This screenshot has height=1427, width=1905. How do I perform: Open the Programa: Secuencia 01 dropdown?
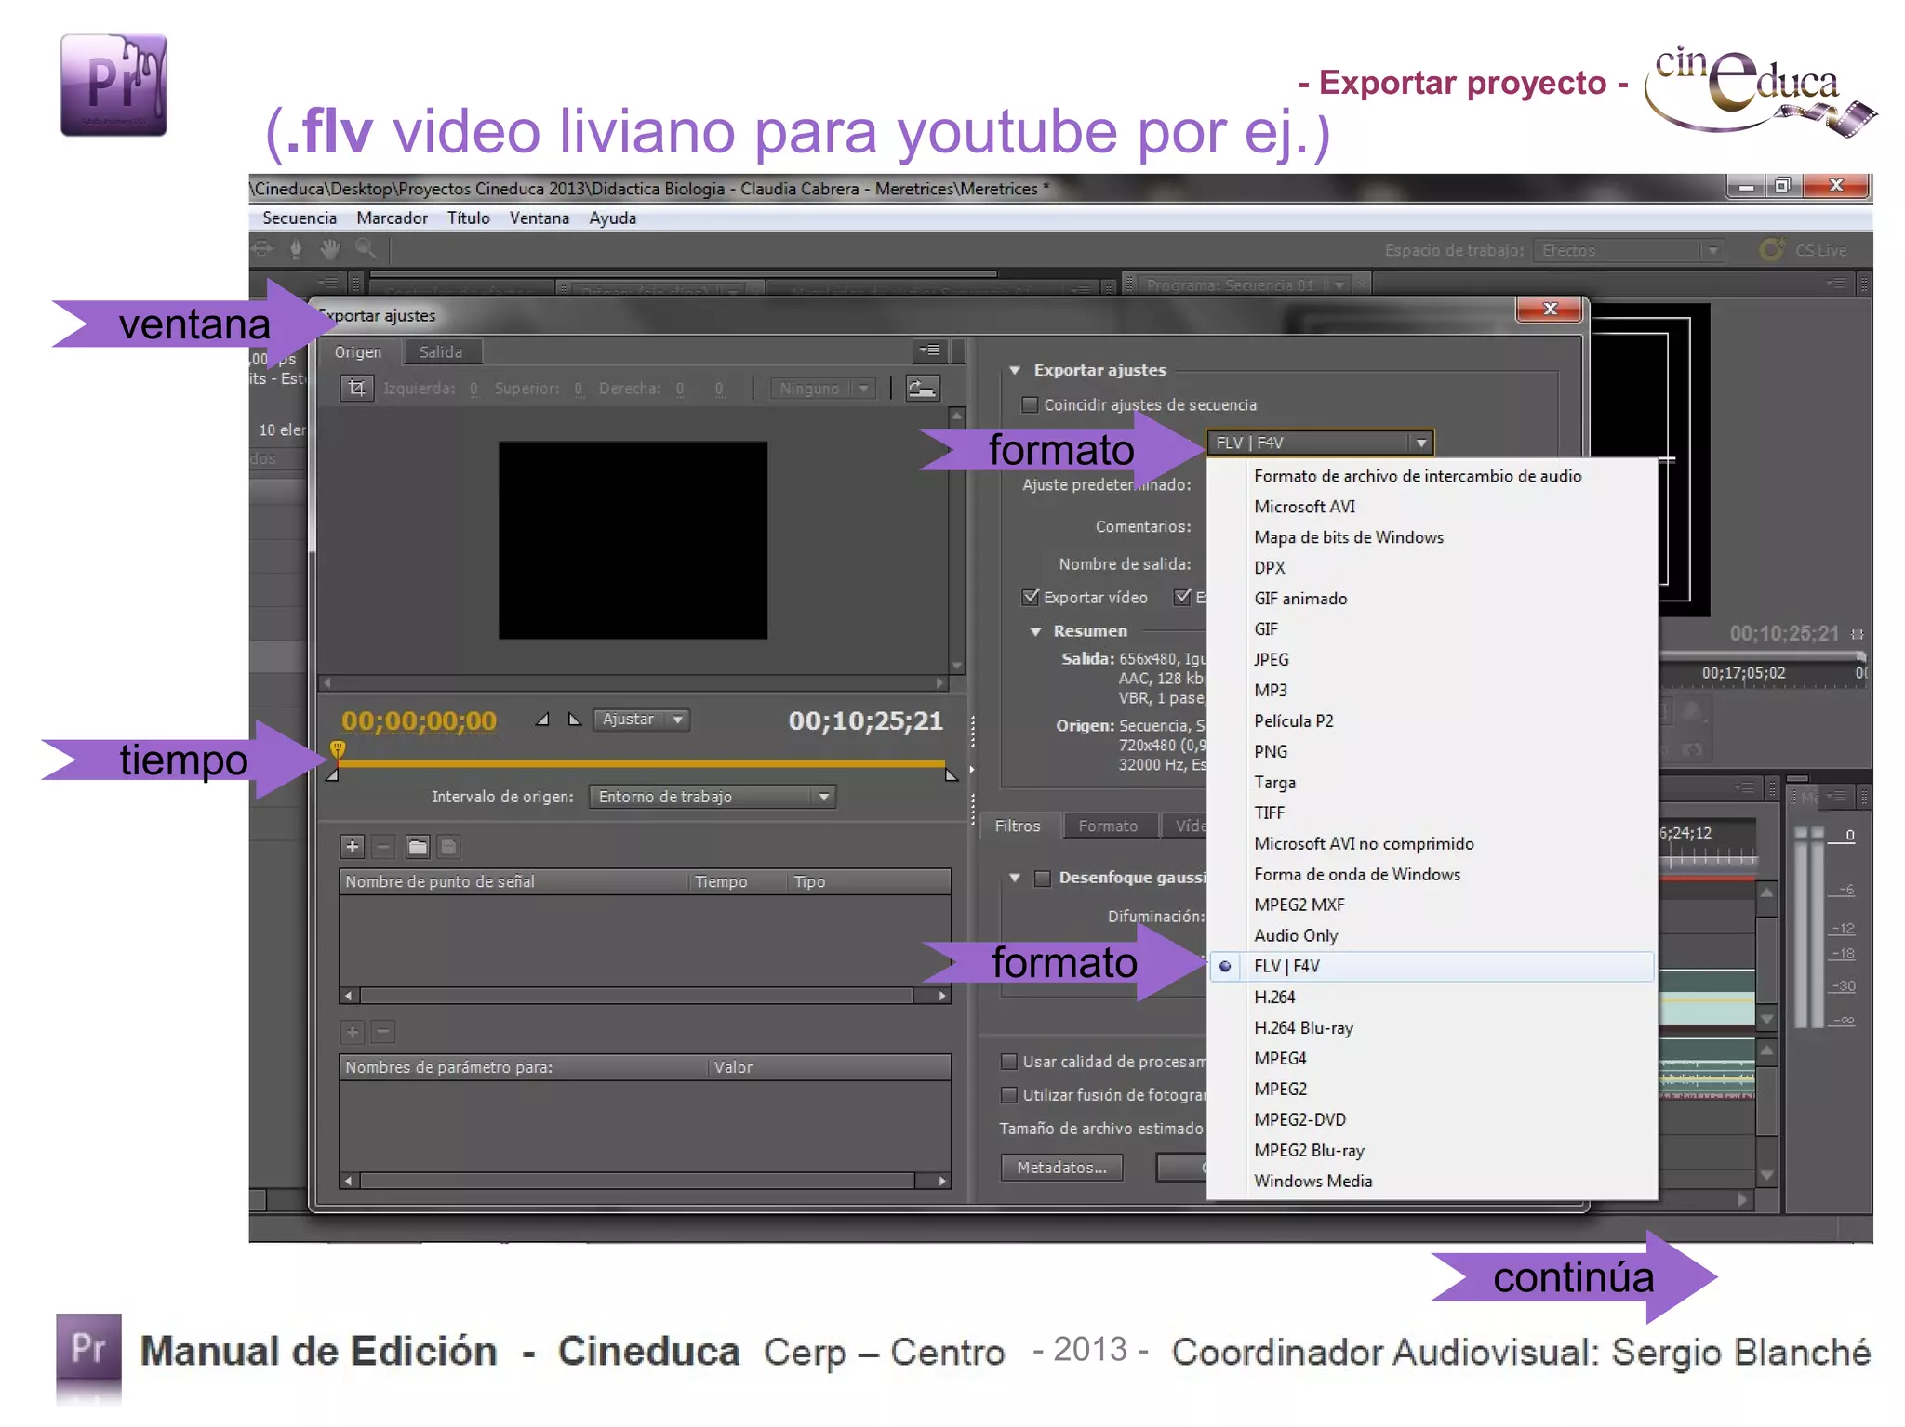coord(1339,285)
